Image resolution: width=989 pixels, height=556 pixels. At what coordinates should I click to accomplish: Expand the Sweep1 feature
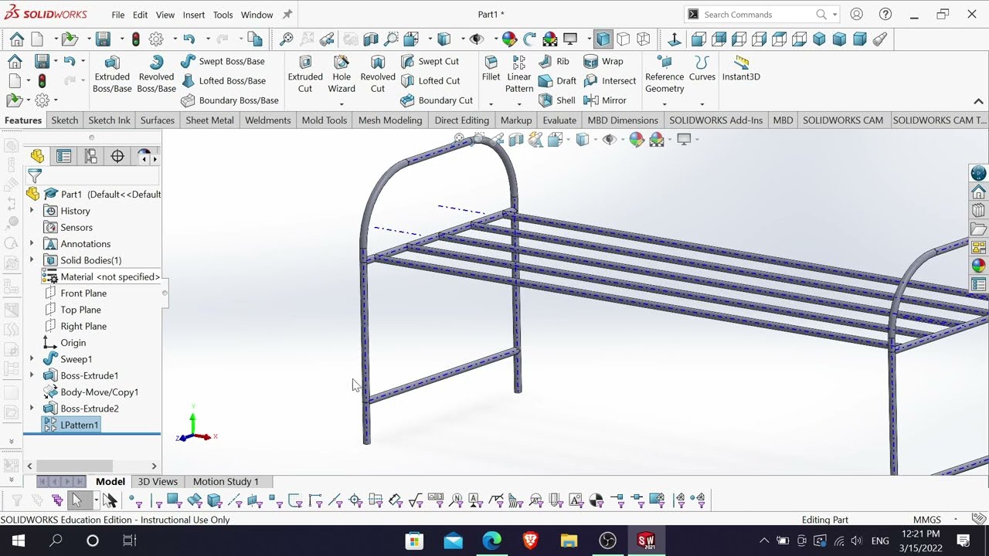pos(32,359)
